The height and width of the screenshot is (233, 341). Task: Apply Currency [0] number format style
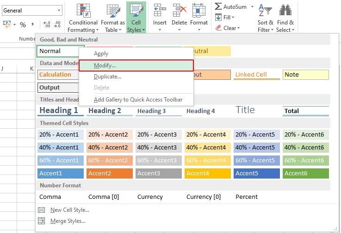(208, 197)
